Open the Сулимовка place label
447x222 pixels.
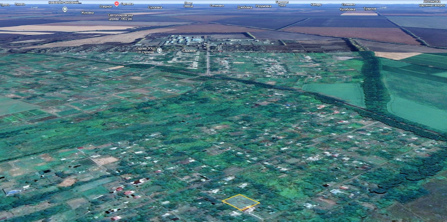[x=348, y=4]
